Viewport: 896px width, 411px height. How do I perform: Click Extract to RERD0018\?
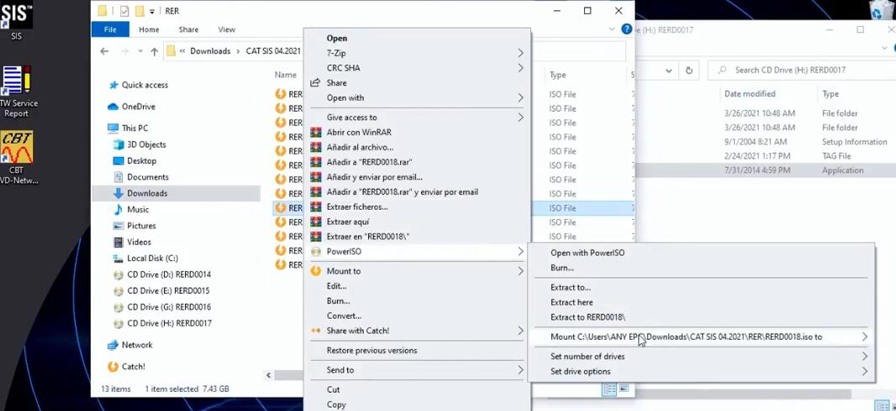(x=700, y=318)
